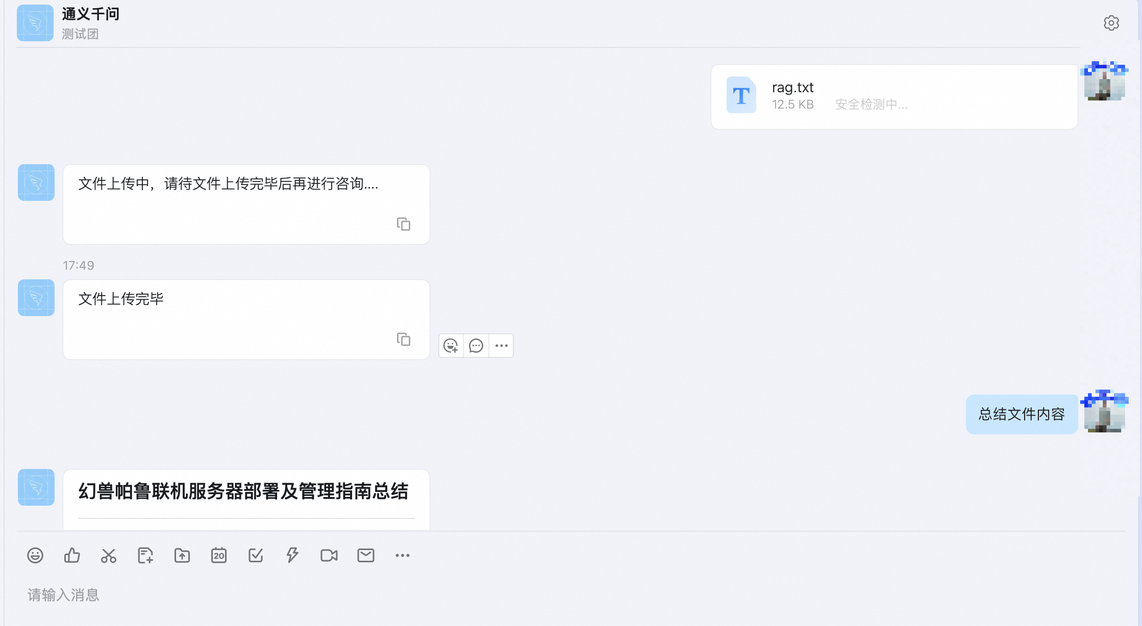Screen dimensions: 1142x626
Task: Open more message actions menu
Action: [502, 346]
